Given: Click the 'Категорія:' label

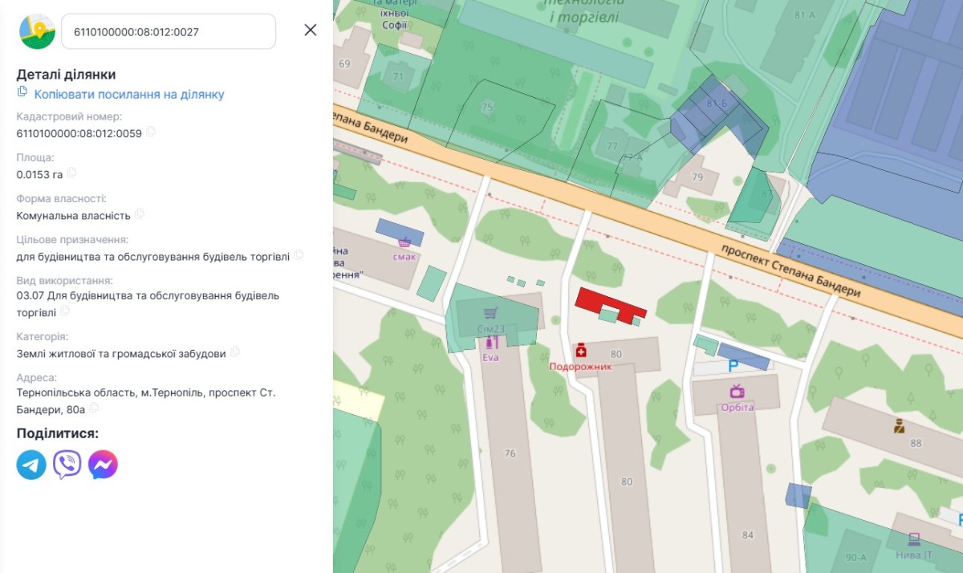Looking at the screenshot, I should coord(42,336).
